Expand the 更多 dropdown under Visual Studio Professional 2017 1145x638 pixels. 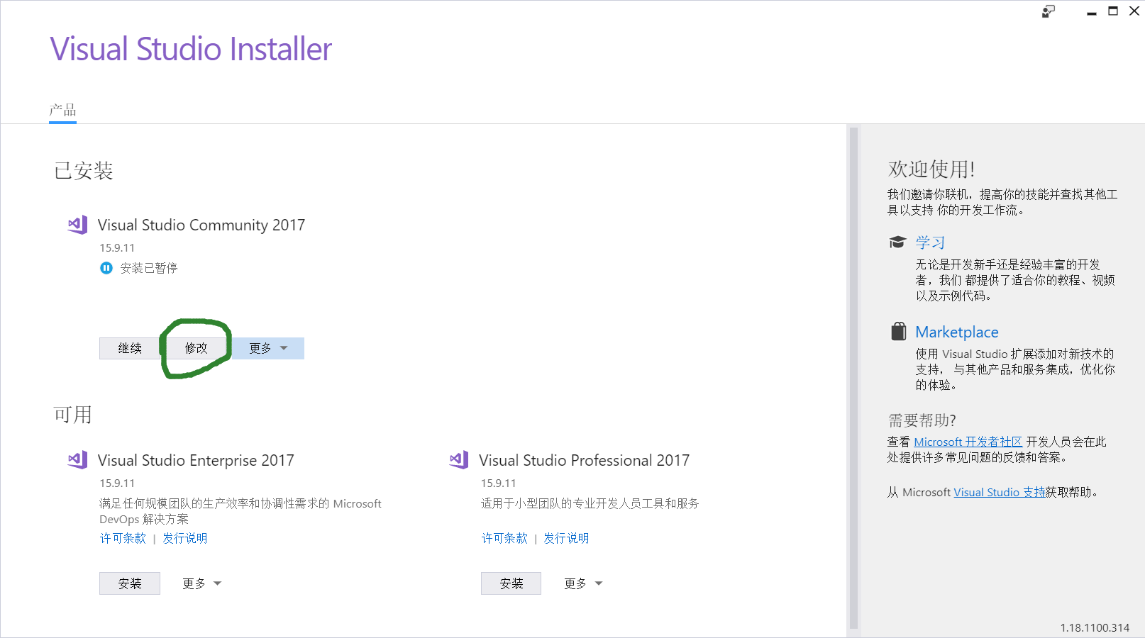582,583
